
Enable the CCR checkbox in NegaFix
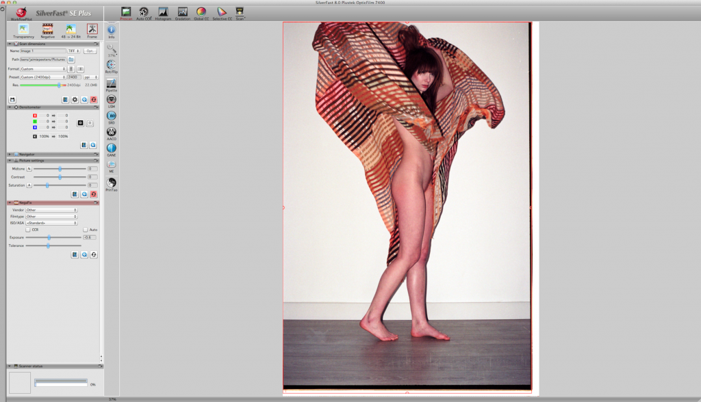[x=28, y=230]
